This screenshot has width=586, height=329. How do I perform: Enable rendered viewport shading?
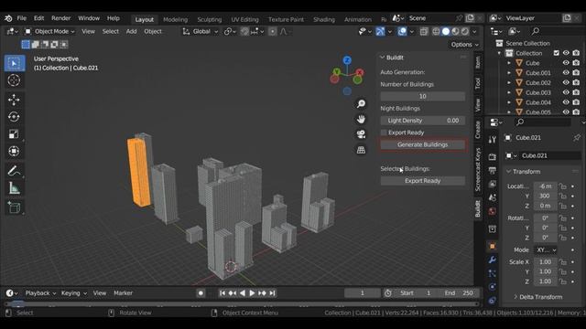465,31
